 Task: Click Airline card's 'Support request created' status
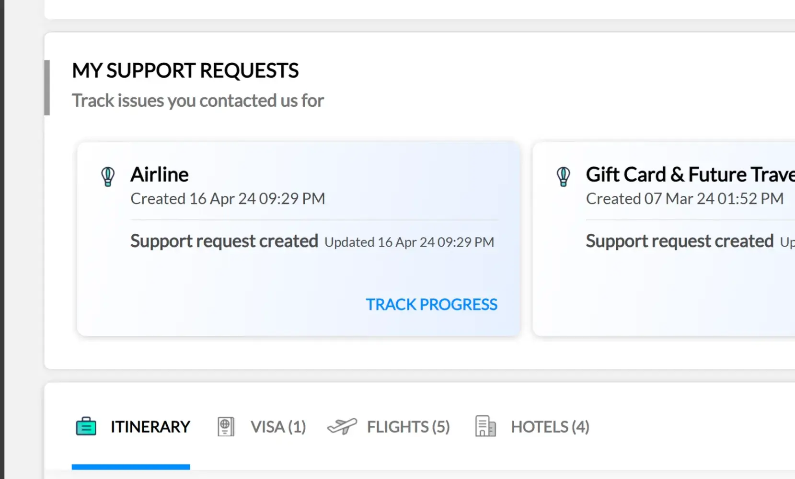pyautogui.click(x=224, y=241)
